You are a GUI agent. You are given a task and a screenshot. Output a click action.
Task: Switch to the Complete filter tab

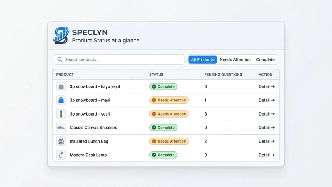[265, 59]
